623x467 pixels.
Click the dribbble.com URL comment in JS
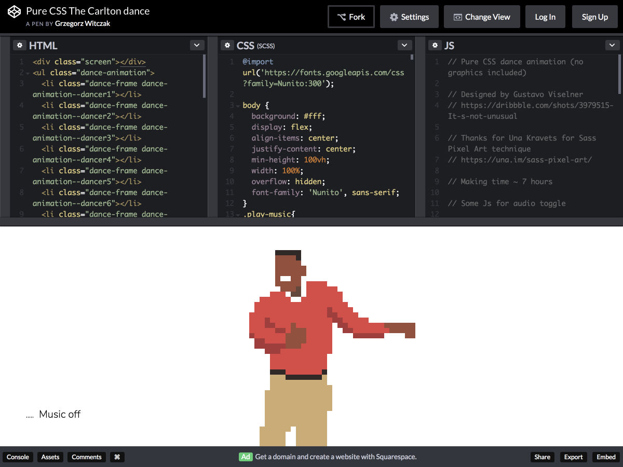pyautogui.click(x=530, y=111)
